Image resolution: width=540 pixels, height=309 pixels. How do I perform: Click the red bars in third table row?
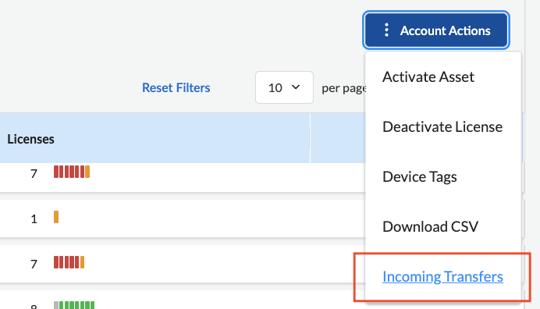66,262
